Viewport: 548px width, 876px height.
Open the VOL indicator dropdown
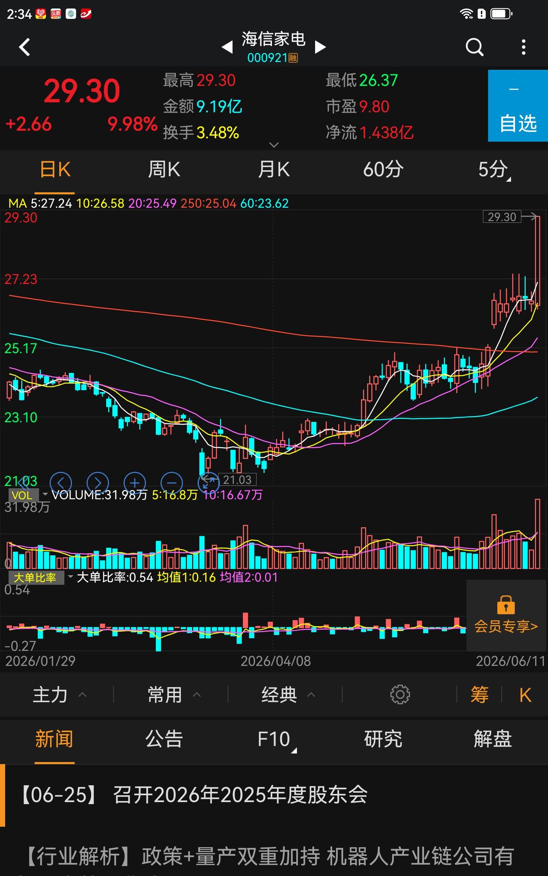tap(28, 495)
